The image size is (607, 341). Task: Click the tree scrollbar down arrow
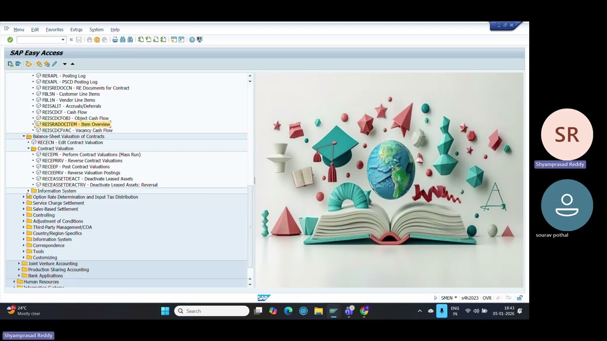(x=250, y=284)
